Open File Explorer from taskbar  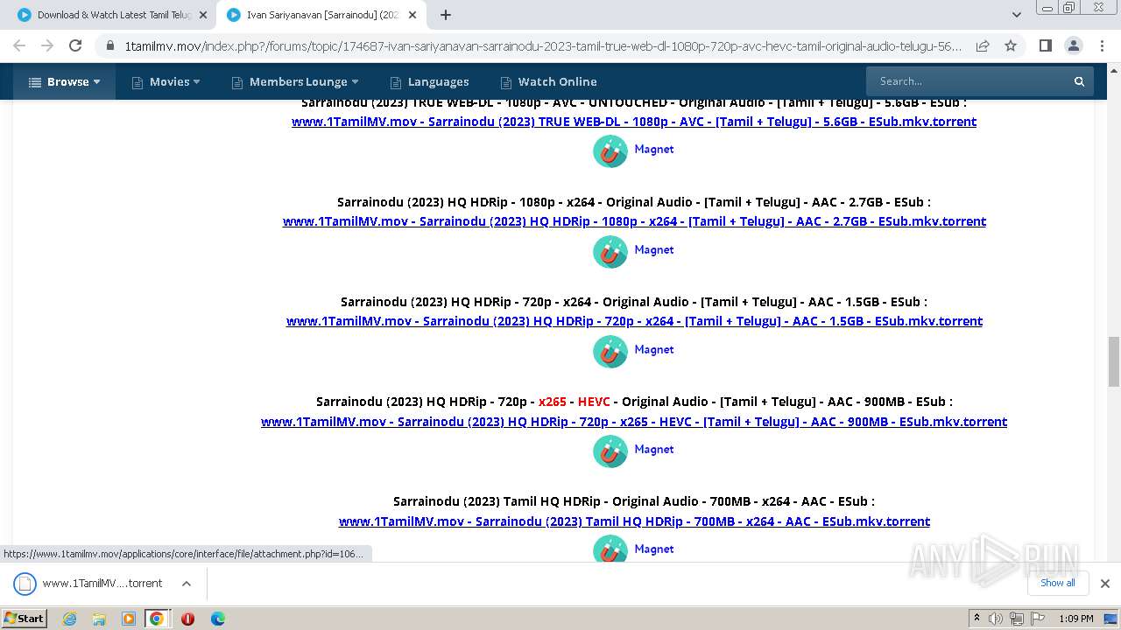(99, 619)
